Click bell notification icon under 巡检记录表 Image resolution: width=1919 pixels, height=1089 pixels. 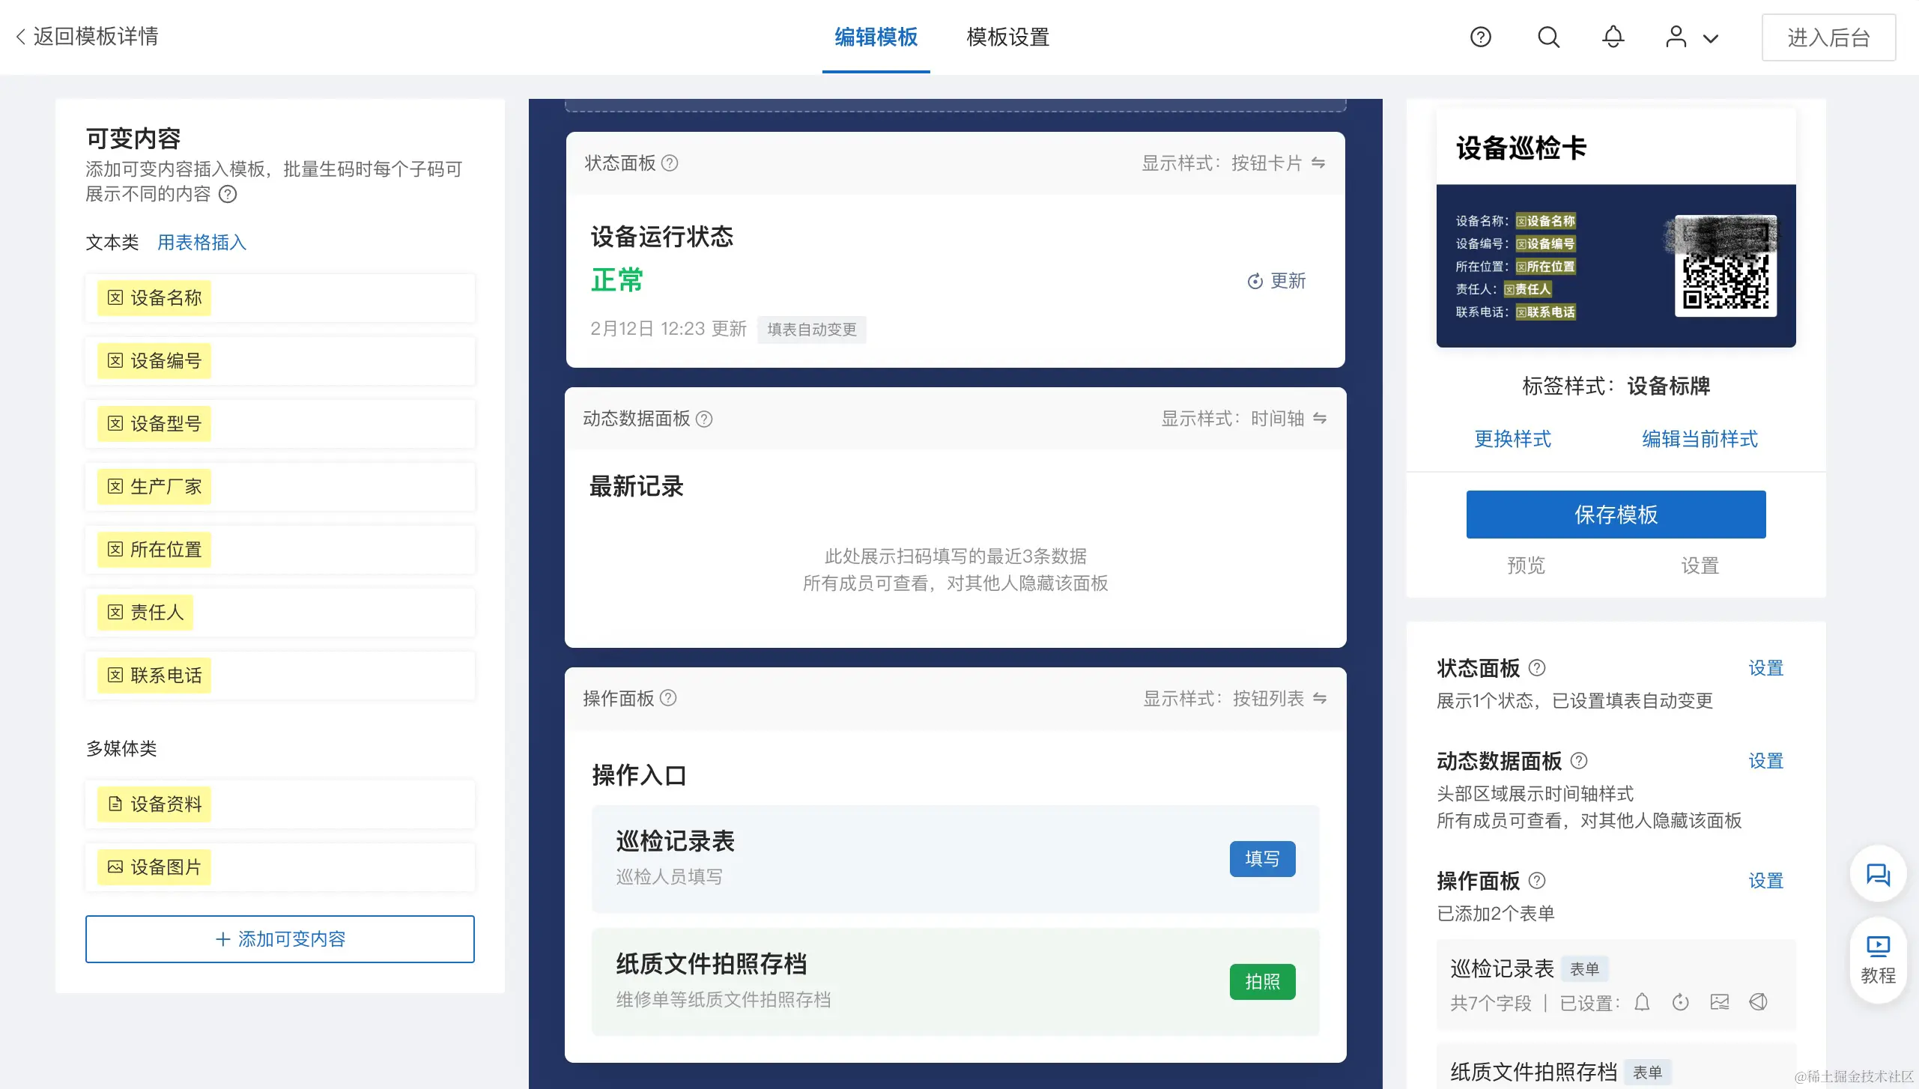click(x=1642, y=1002)
